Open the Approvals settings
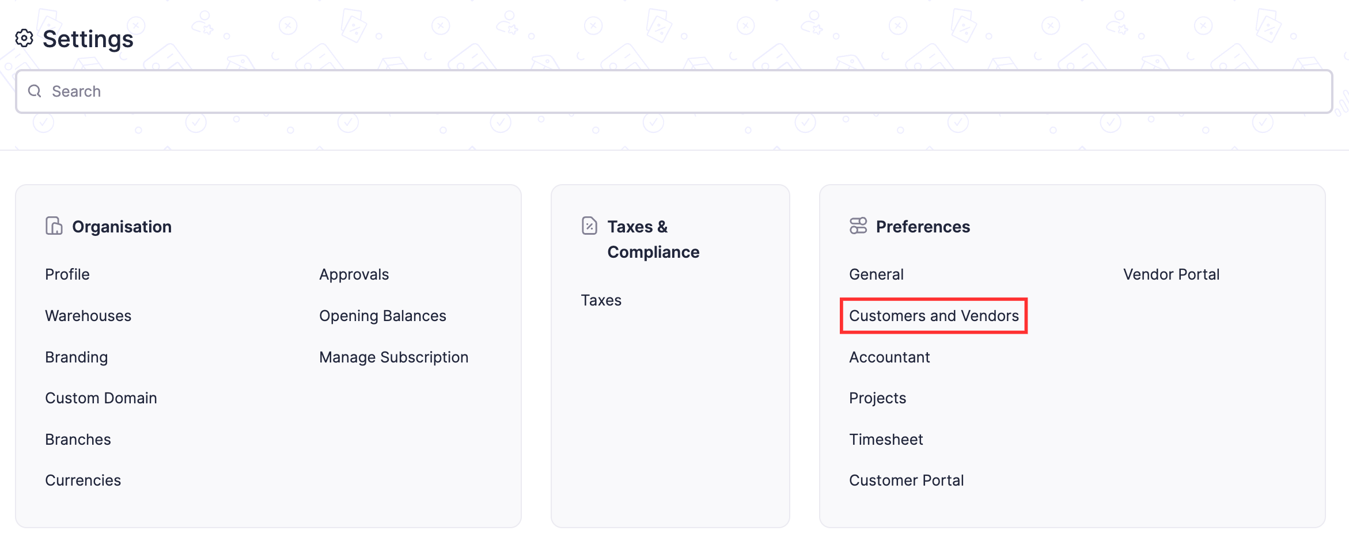 tap(354, 274)
